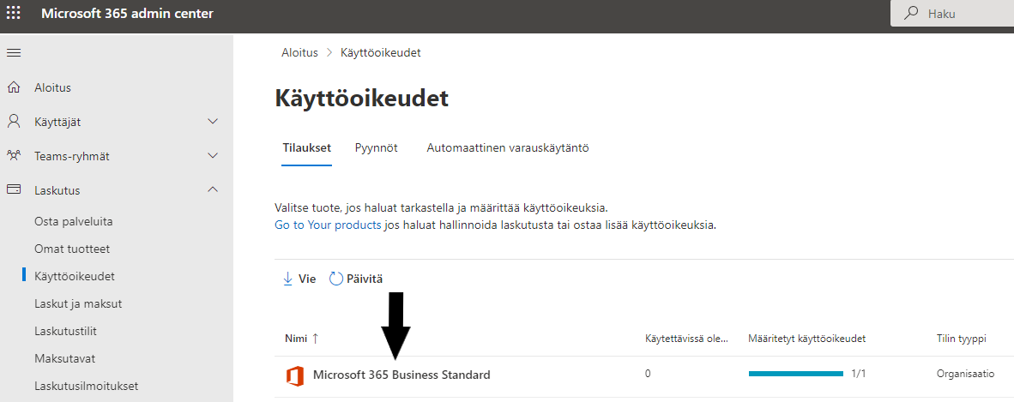Image resolution: width=1014 pixels, height=402 pixels.
Task: Open Laskut ja maksut in sidebar
Action: click(78, 303)
